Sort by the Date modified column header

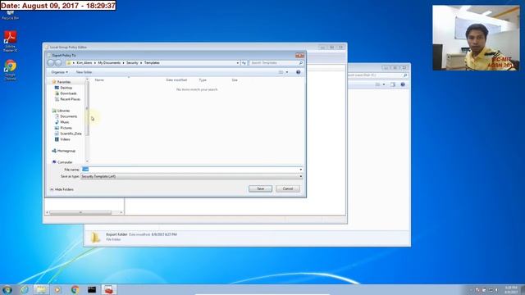(176, 80)
